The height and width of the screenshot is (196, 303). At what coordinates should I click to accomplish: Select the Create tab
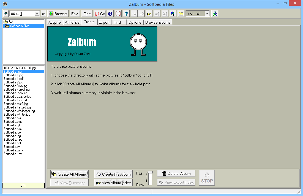coord(89,22)
